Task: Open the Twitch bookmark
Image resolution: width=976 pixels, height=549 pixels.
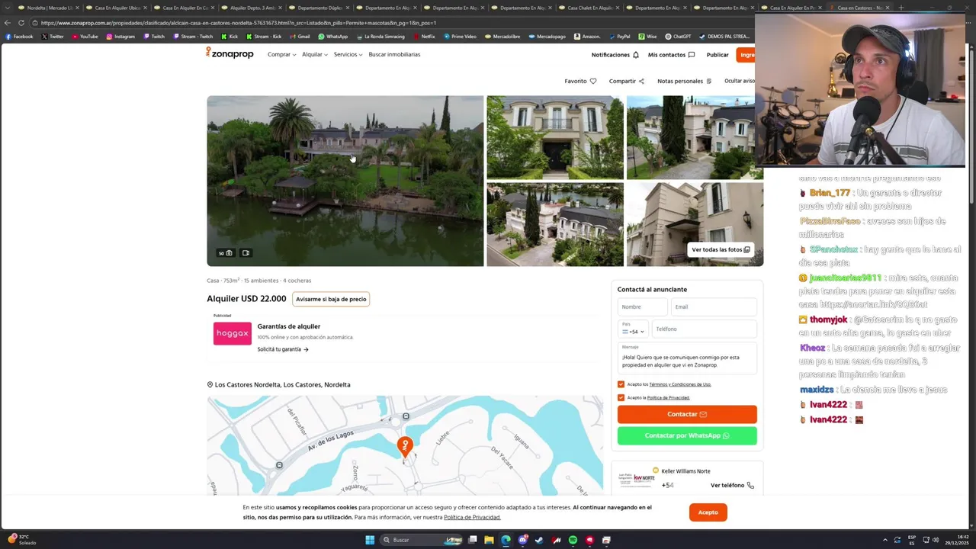Action: point(153,37)
